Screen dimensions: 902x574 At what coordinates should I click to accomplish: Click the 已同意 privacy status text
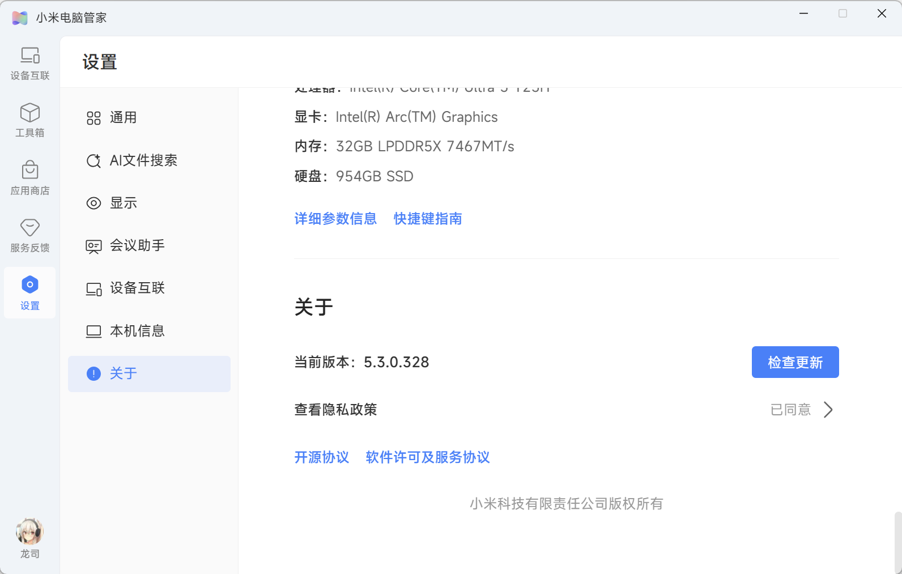(x=790, y=410)
